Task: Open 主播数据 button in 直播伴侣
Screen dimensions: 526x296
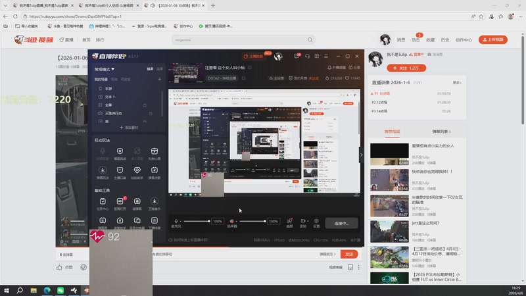Action: point(254,57)
